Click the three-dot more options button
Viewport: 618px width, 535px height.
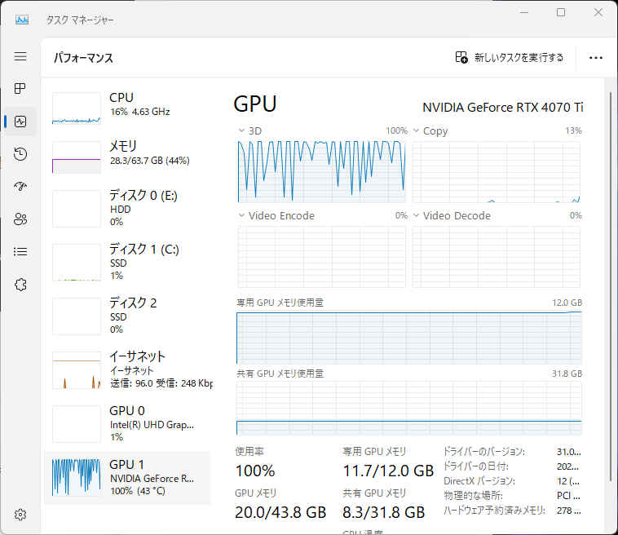(595, 58)
